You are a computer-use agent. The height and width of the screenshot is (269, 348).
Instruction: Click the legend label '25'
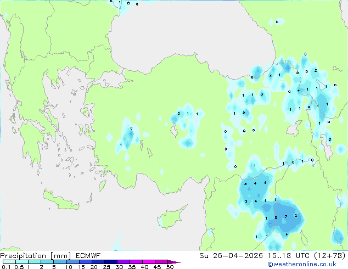[106, 267]
